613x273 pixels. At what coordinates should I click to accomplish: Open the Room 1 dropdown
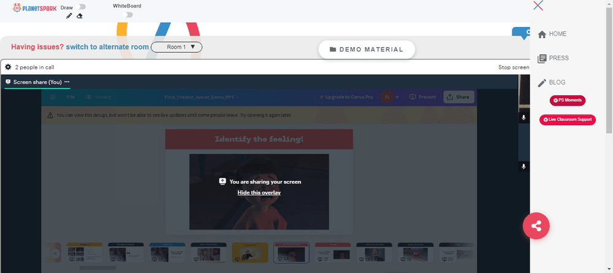pos(177,47)
